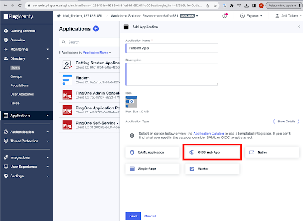Image resolution: width=303 pixels, height=221 pixels.
Task: Bookmark page with star icon
Action: click(x=215, y=5)
